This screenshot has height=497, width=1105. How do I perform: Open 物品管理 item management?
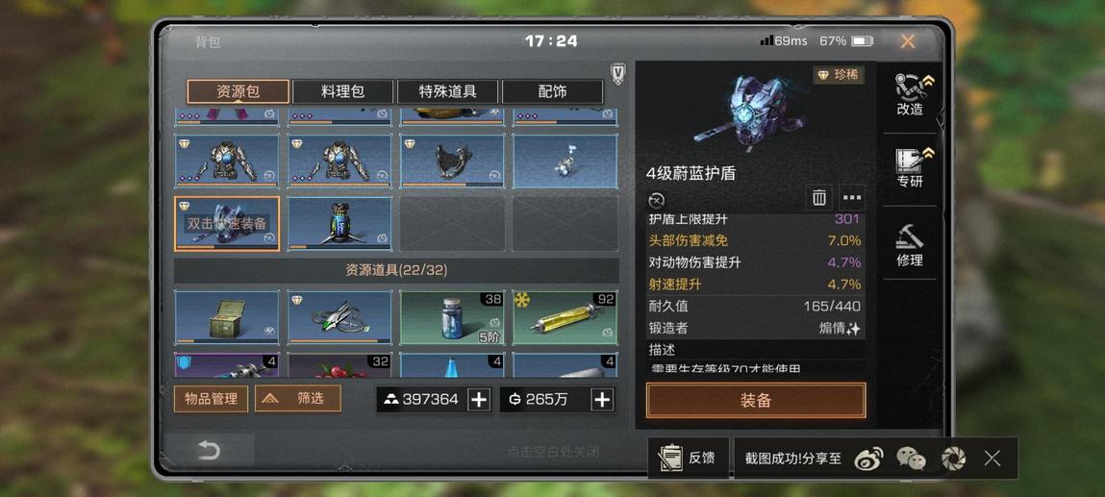211,398
